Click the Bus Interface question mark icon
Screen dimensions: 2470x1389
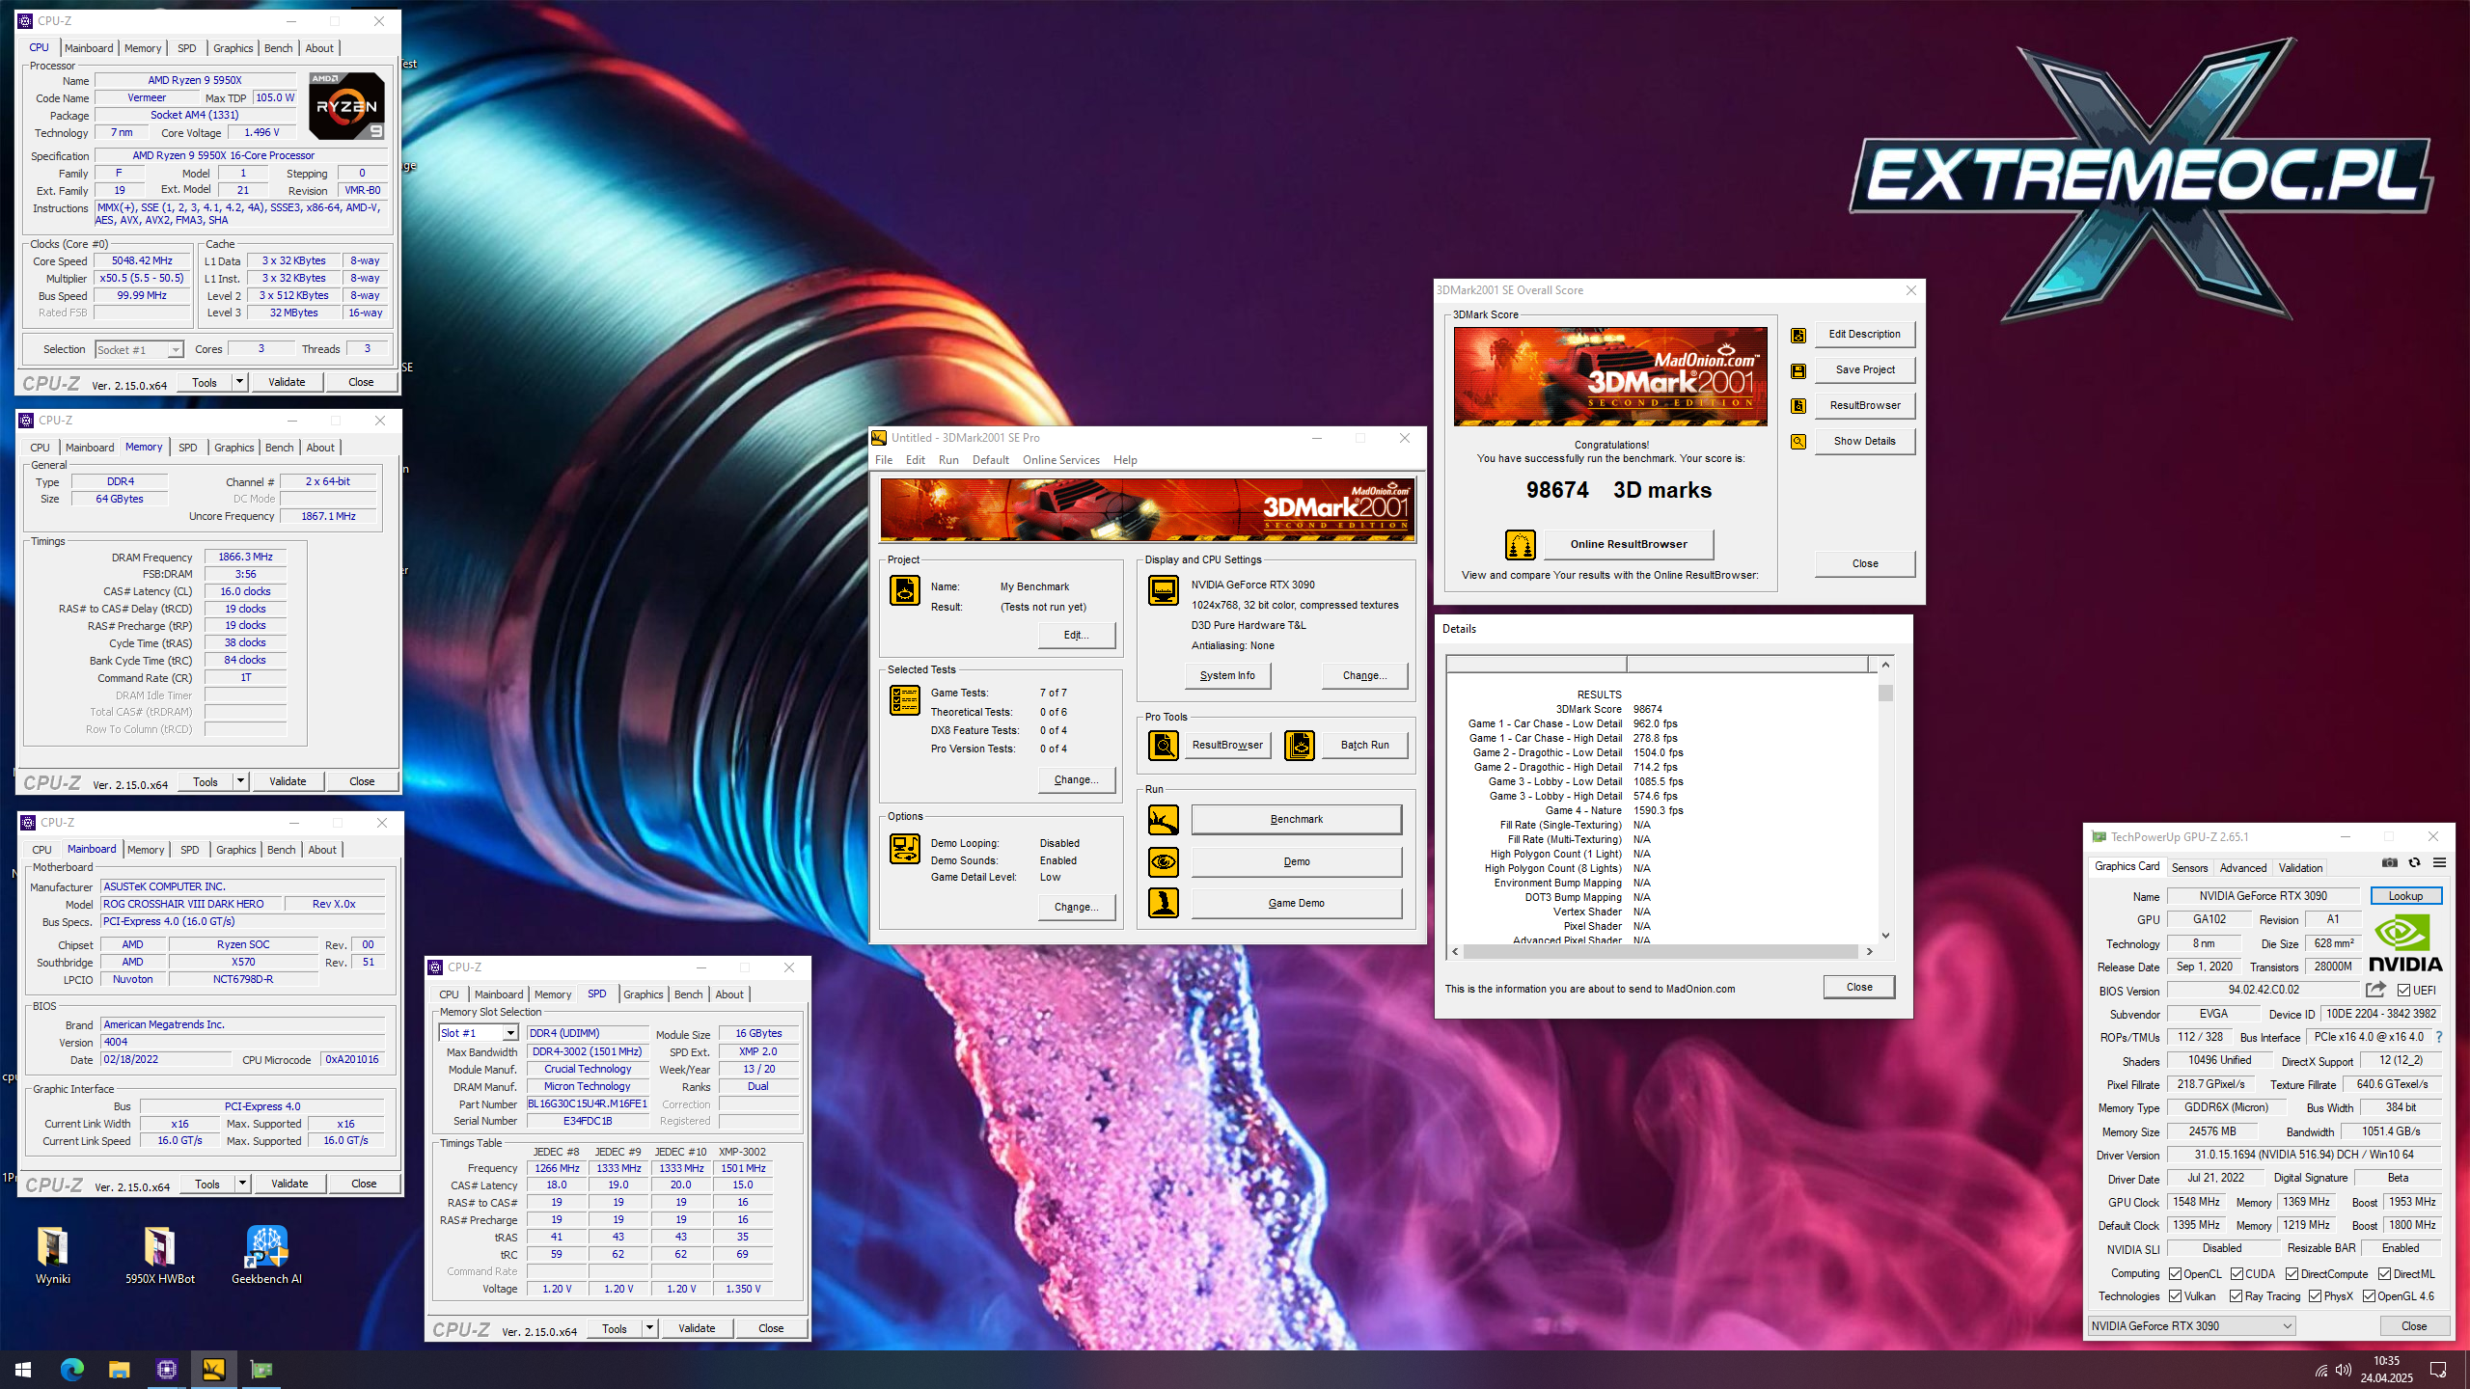(x=2439, y=1037)
